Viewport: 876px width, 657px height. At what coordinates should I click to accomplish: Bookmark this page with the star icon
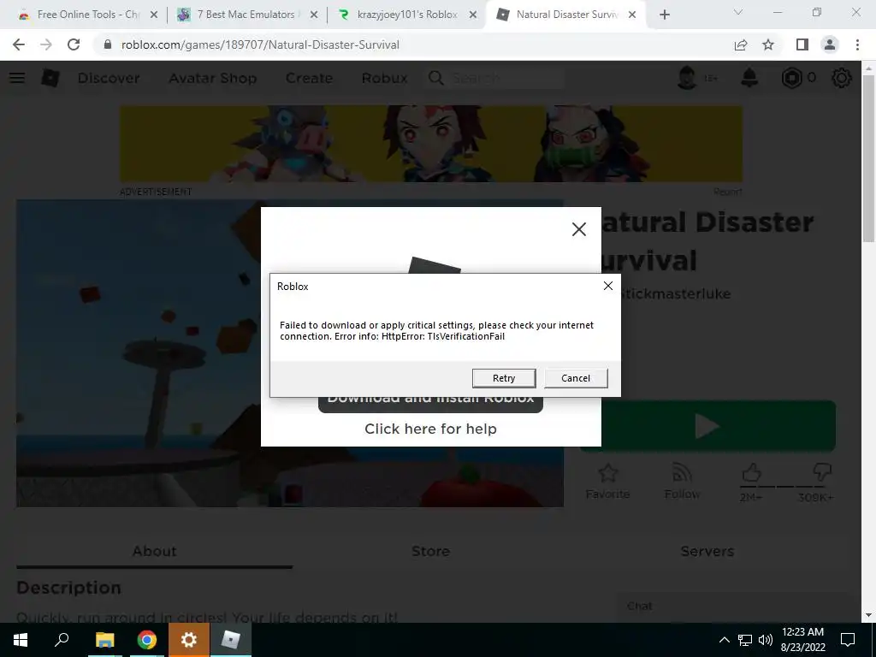pos(768,44)
